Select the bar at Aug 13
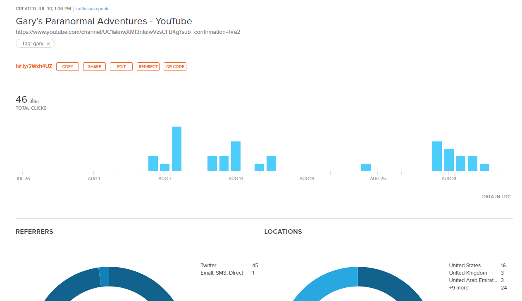 click(236, 156)
